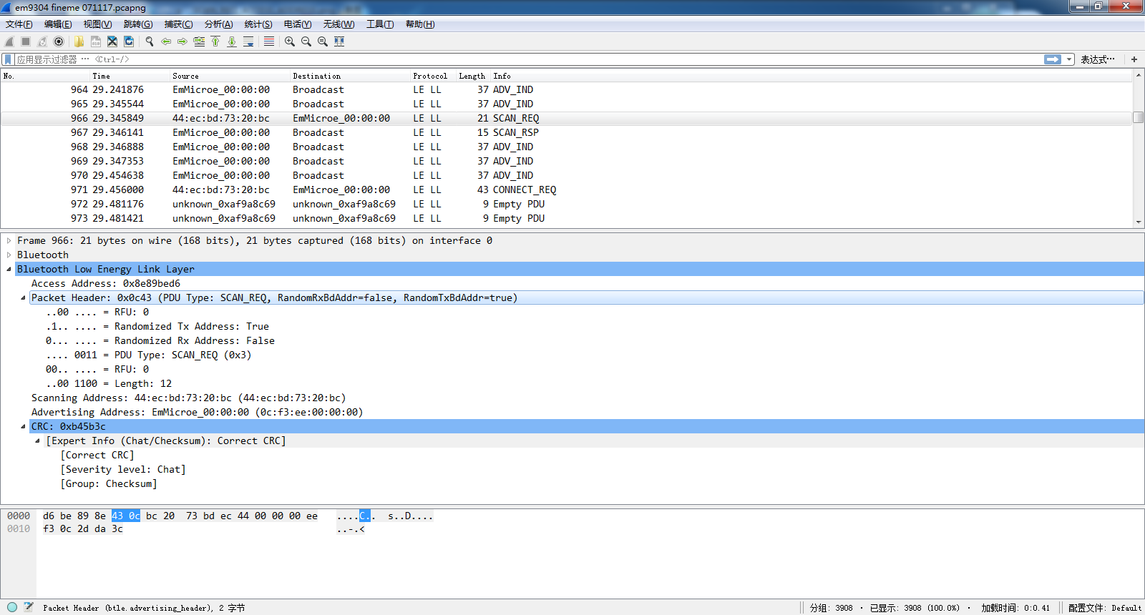Open the 捕获(C) menu
Screen dimensions: 1145x615
point(178,24)
